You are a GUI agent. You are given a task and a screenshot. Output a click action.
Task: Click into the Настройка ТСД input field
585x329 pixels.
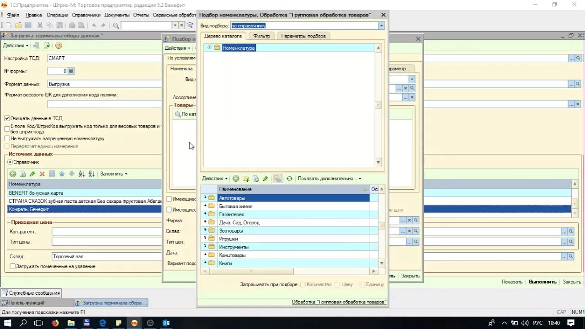tap(308, 58)
